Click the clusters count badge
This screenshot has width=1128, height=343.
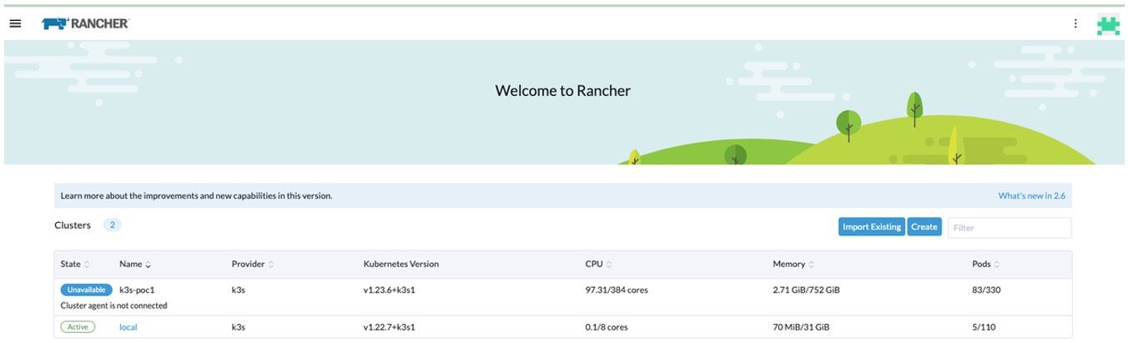coord(112,225)
